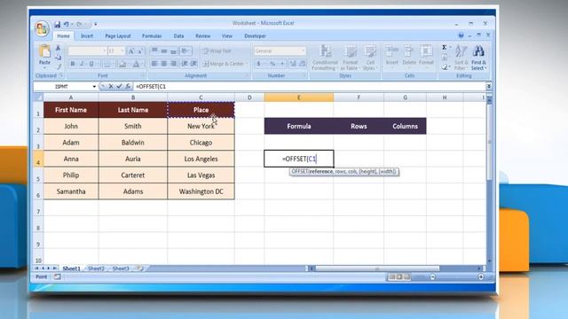Toggle Italic formatting
This screenshot has width=568, height=319.
(x=82, y=64)
